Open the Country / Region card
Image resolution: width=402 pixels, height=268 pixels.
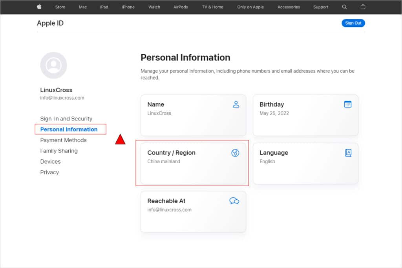coord(193,164)
